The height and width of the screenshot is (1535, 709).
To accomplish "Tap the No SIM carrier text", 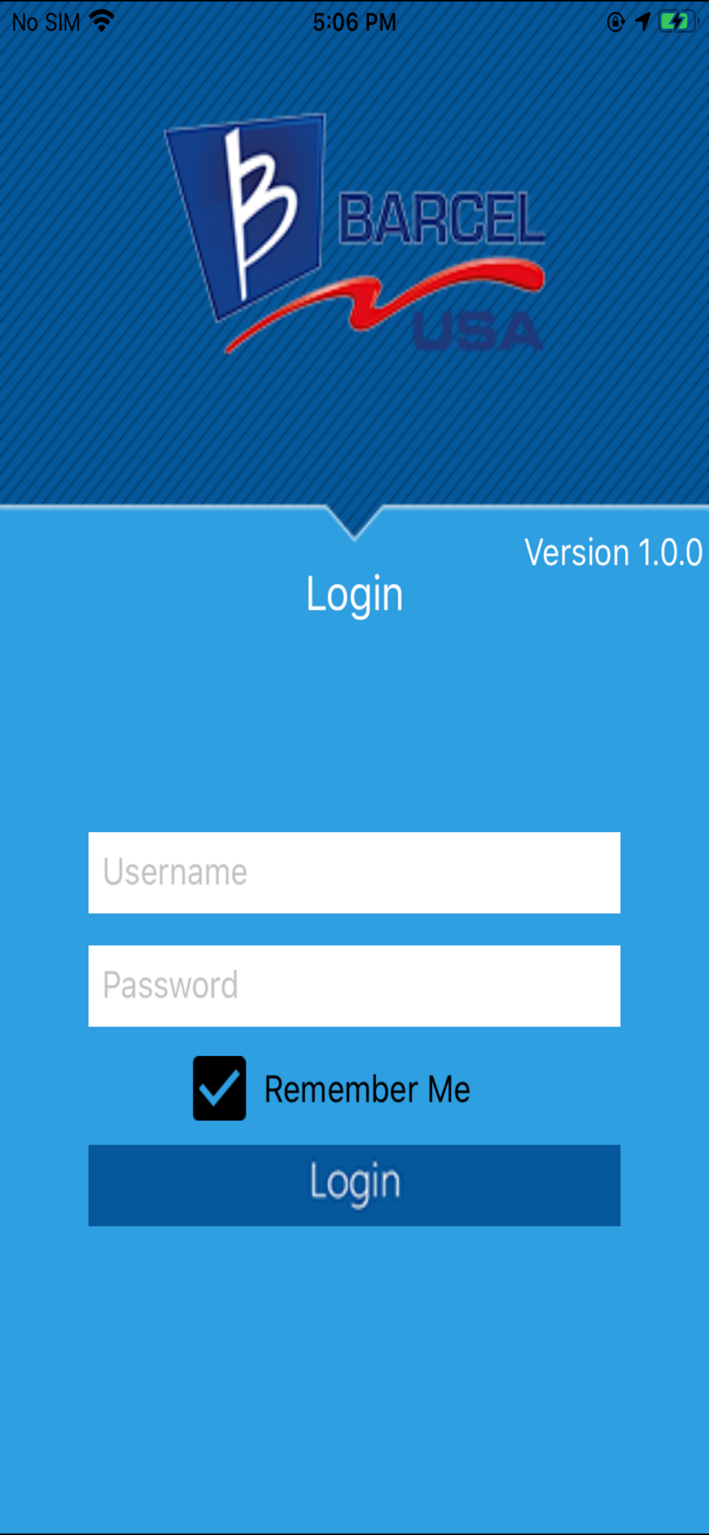I will [x=46, y=22].
